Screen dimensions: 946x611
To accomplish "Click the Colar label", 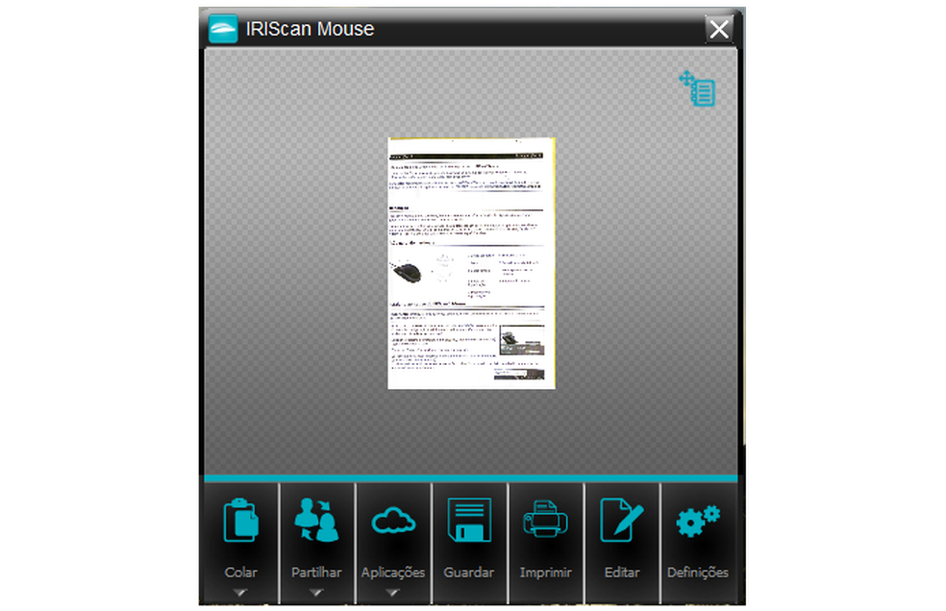I will (240, 573).
